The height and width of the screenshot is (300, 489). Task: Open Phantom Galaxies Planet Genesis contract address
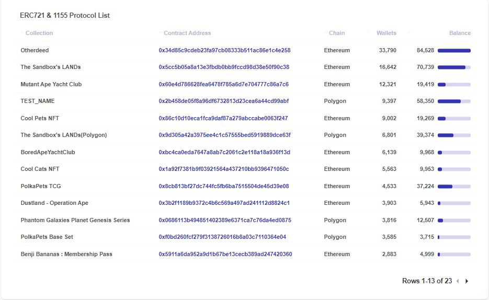click(x=225, y=220)
